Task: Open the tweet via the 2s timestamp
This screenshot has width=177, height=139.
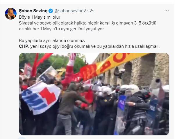Action: 92,11
